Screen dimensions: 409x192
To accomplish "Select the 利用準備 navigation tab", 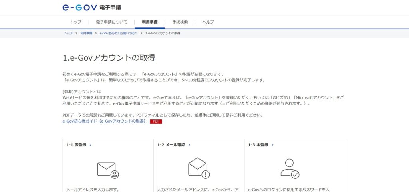I will pos(150,22).
